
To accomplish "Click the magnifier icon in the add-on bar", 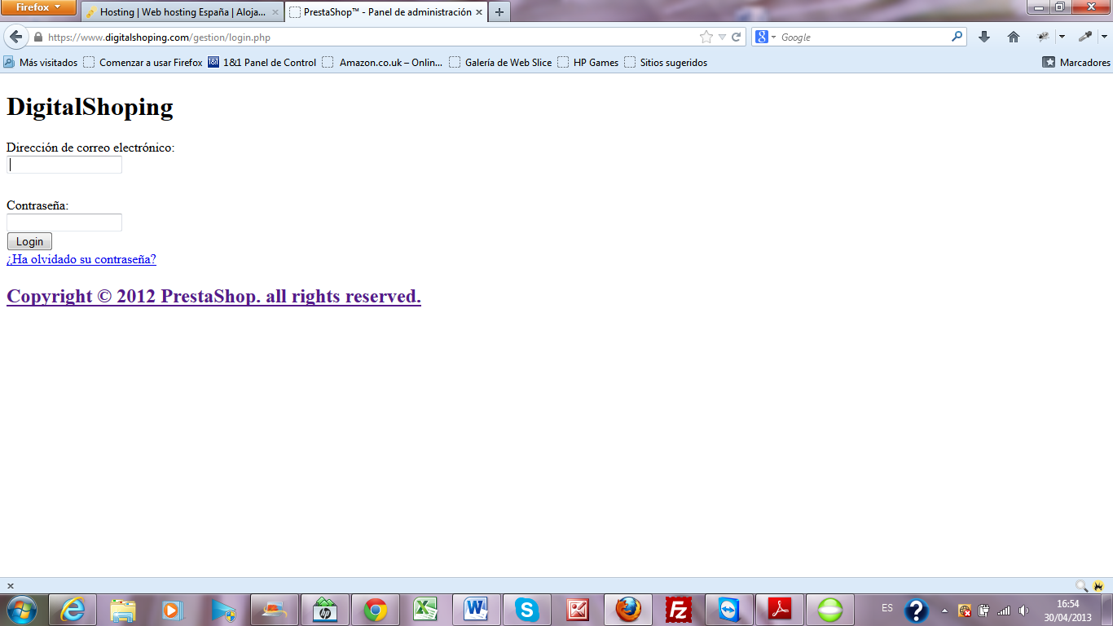I will pyautogui.click(x=1082, y=585).
